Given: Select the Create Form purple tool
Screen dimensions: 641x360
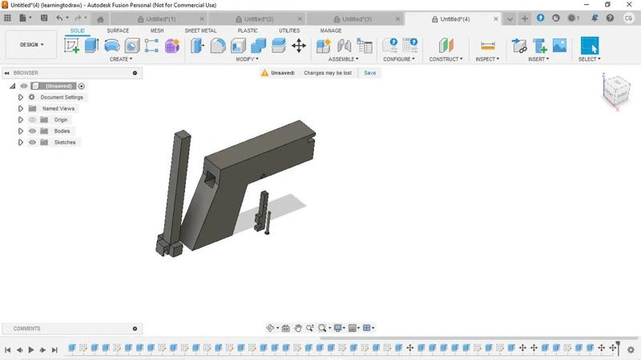Looking at the screenshot, I should (x=172, y=46).
